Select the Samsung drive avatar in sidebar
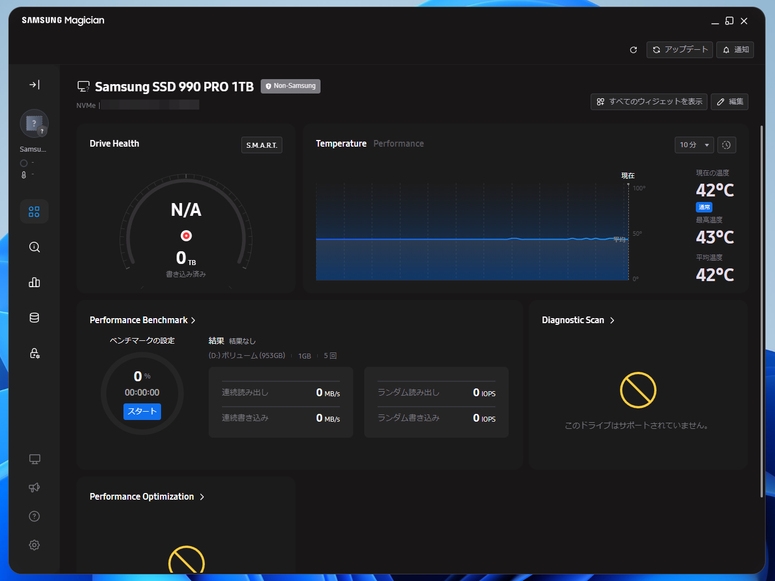 [x=34, y=123]
